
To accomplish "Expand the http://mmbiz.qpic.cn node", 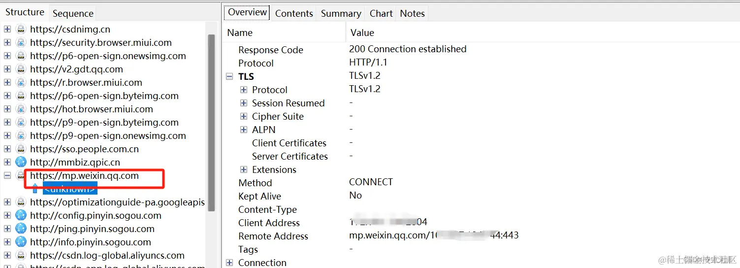I will point(7,162).
